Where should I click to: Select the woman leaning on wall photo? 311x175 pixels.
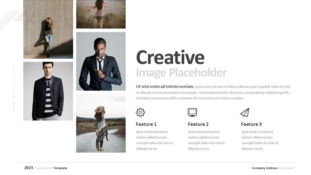(x=48, y=29)
